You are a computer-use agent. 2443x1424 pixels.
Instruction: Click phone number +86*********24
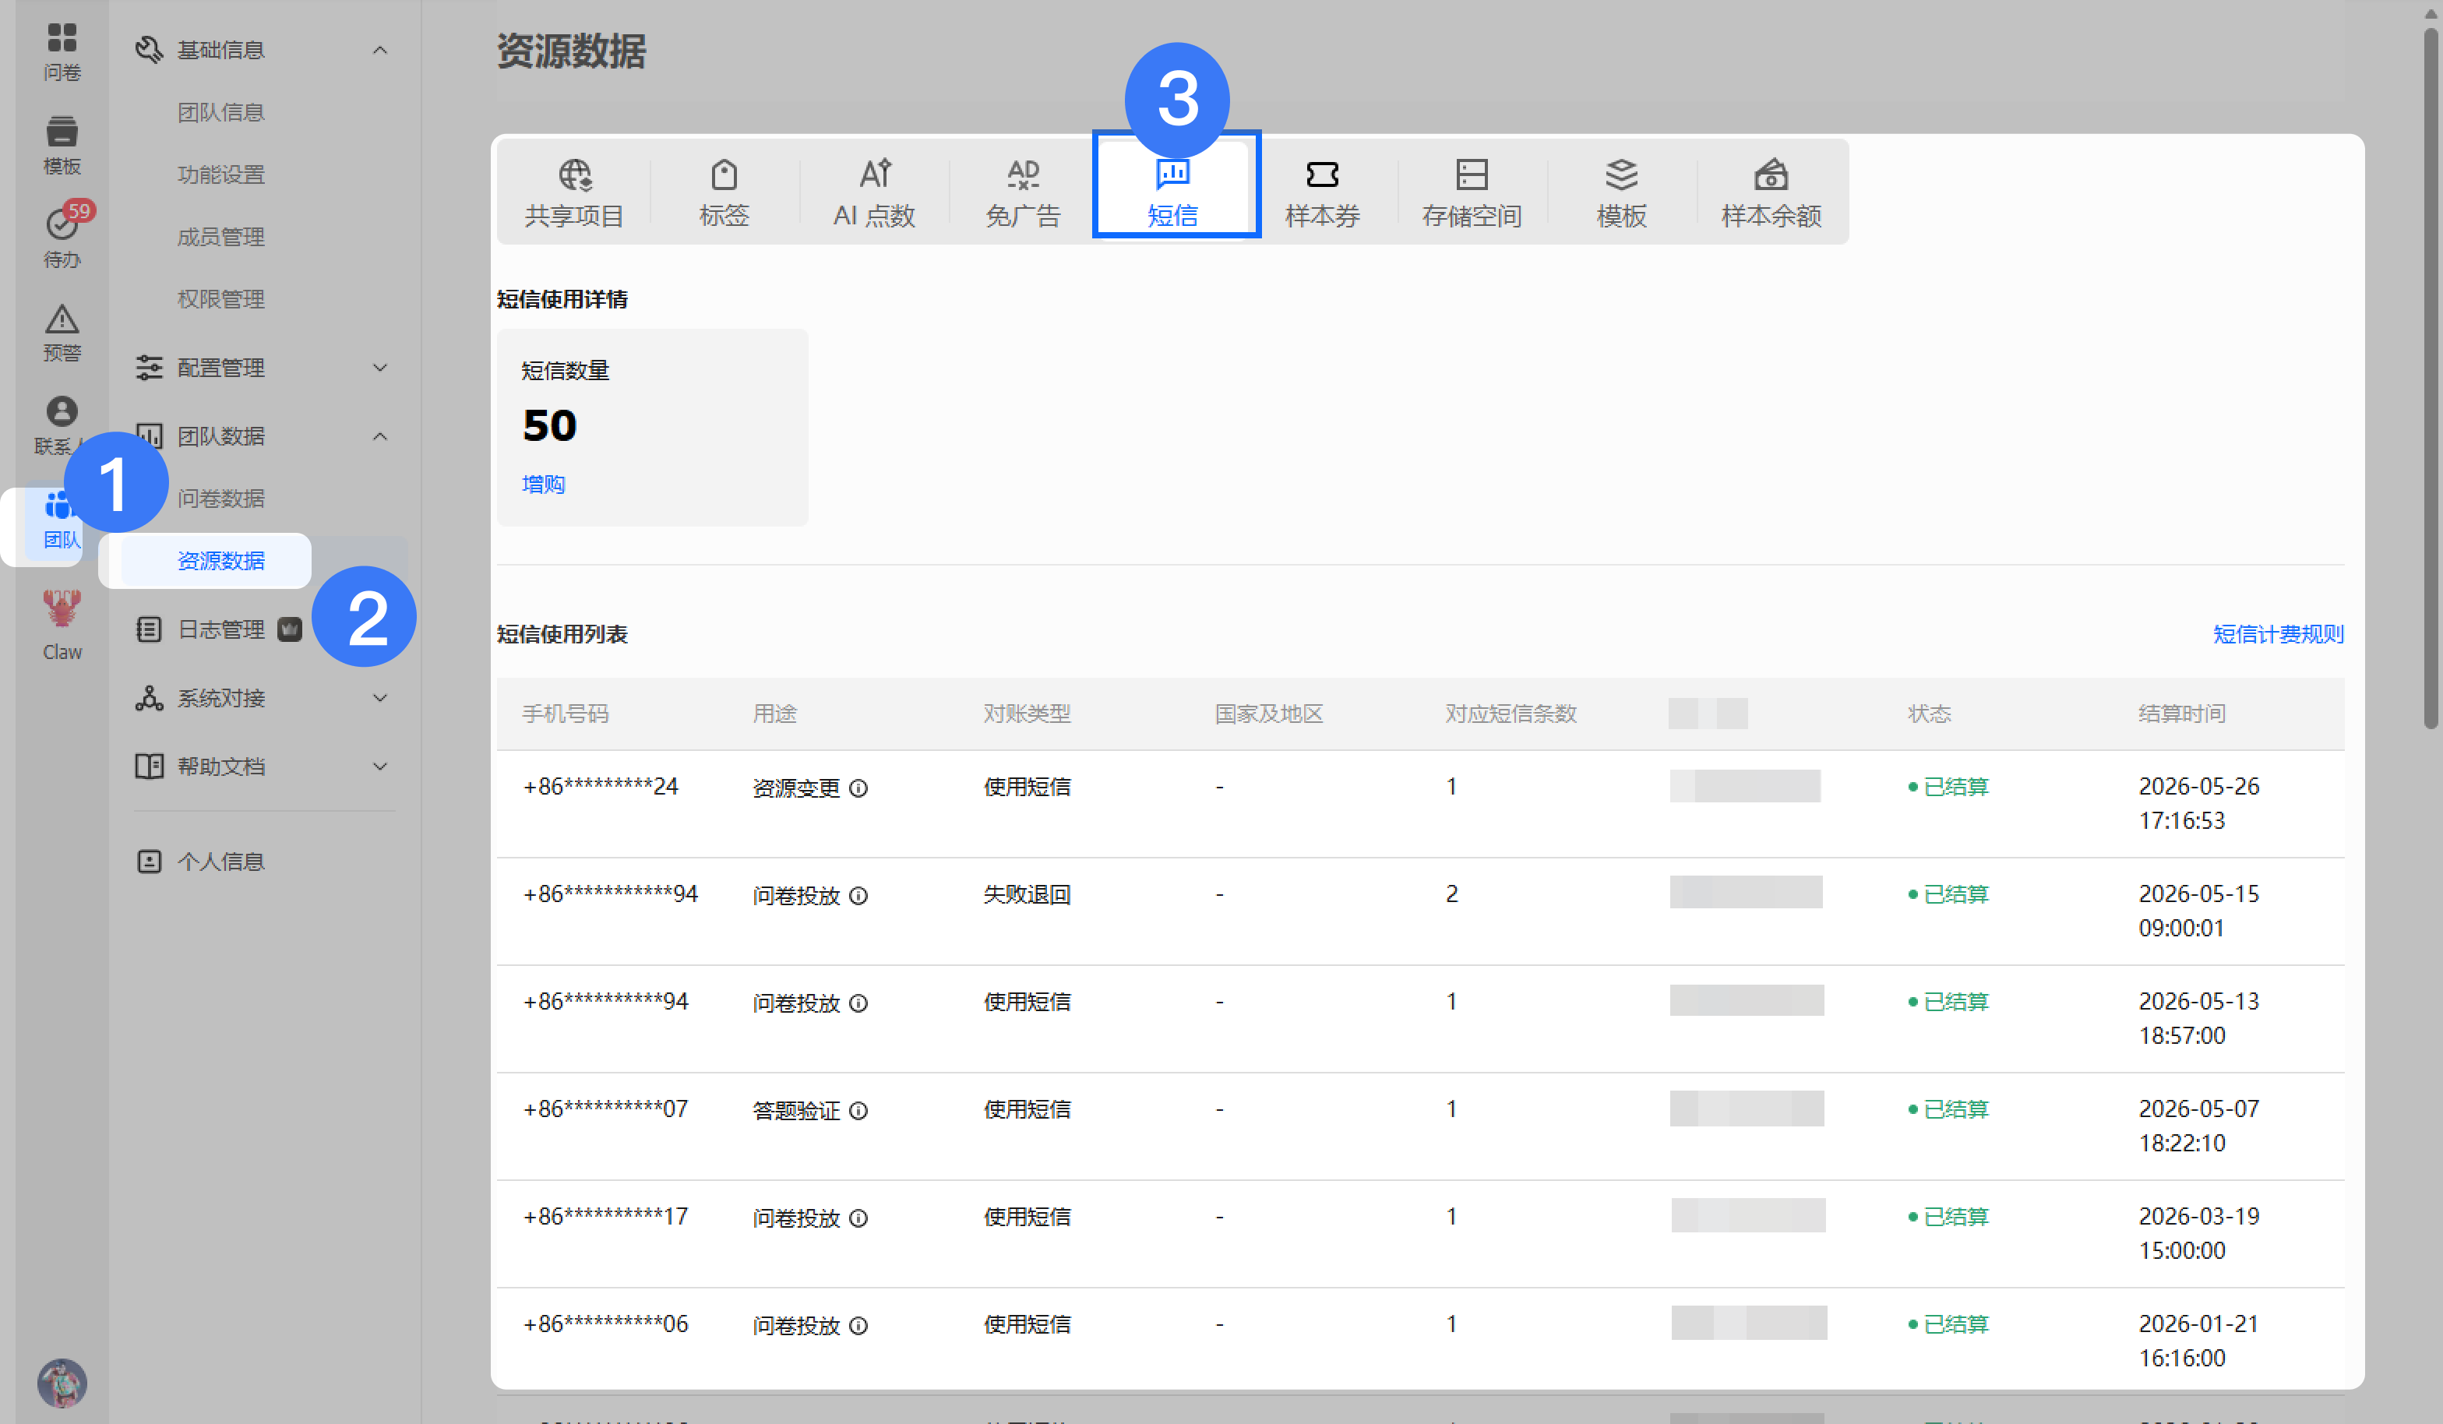(x=600, y=786)
